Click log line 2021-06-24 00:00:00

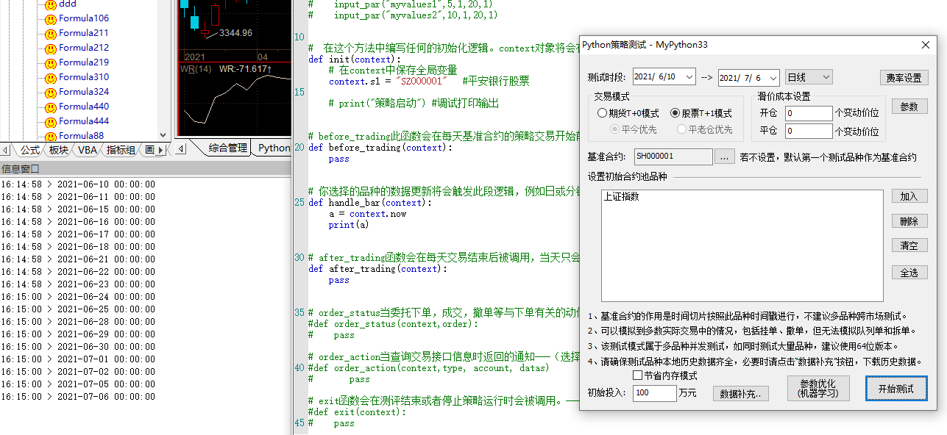pyautogui.click(x=78, y=297)
